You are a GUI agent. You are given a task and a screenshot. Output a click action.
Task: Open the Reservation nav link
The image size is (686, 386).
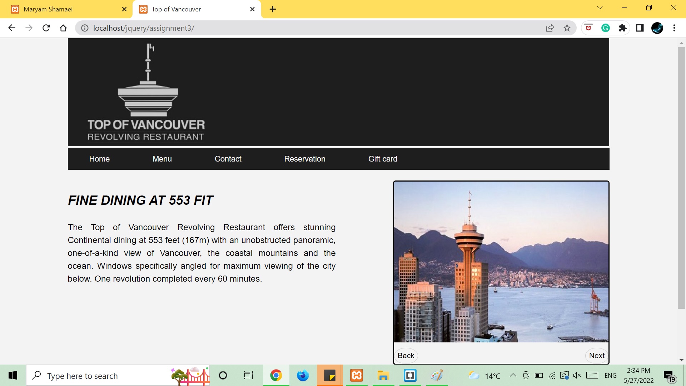point(305,159)
